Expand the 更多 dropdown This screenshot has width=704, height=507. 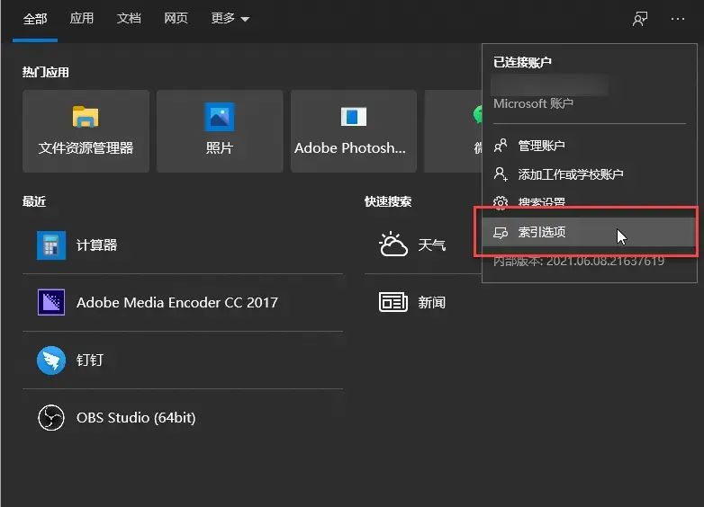230,18
